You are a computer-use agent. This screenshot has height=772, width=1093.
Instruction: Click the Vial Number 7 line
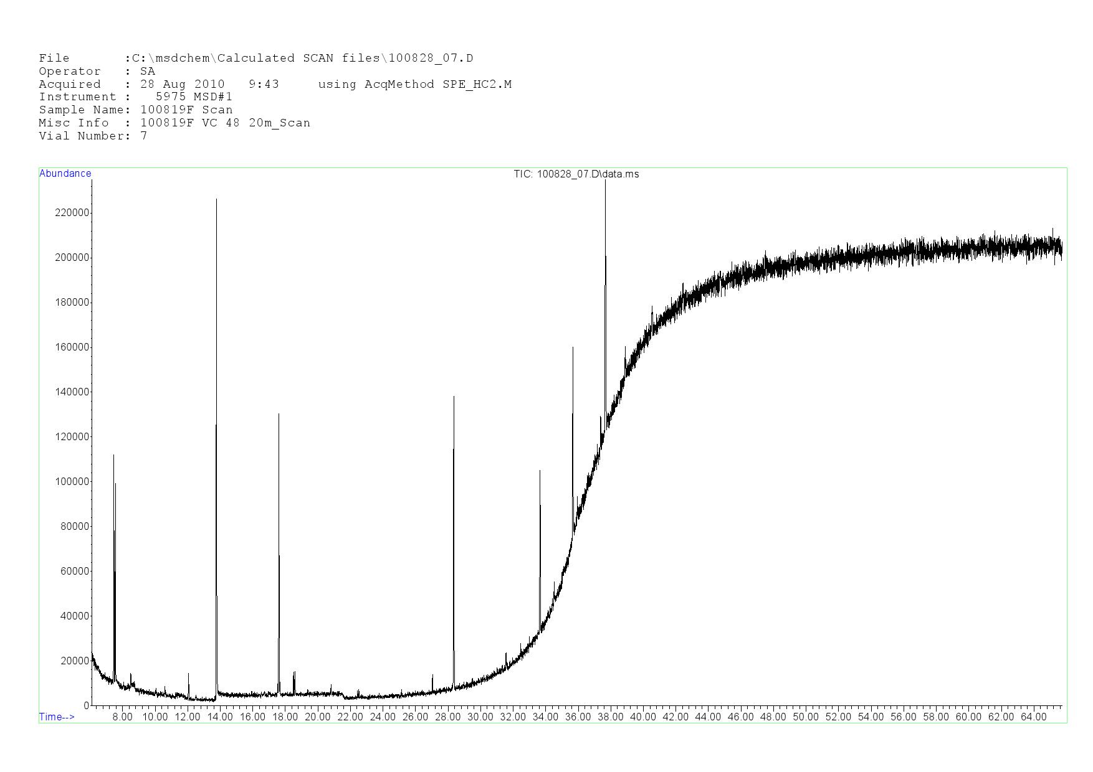tap(93, 136)
